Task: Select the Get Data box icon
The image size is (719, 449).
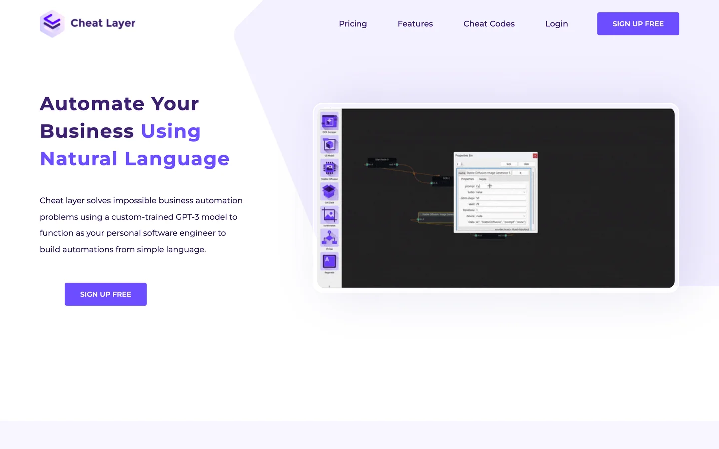Action: coord(329,192)
